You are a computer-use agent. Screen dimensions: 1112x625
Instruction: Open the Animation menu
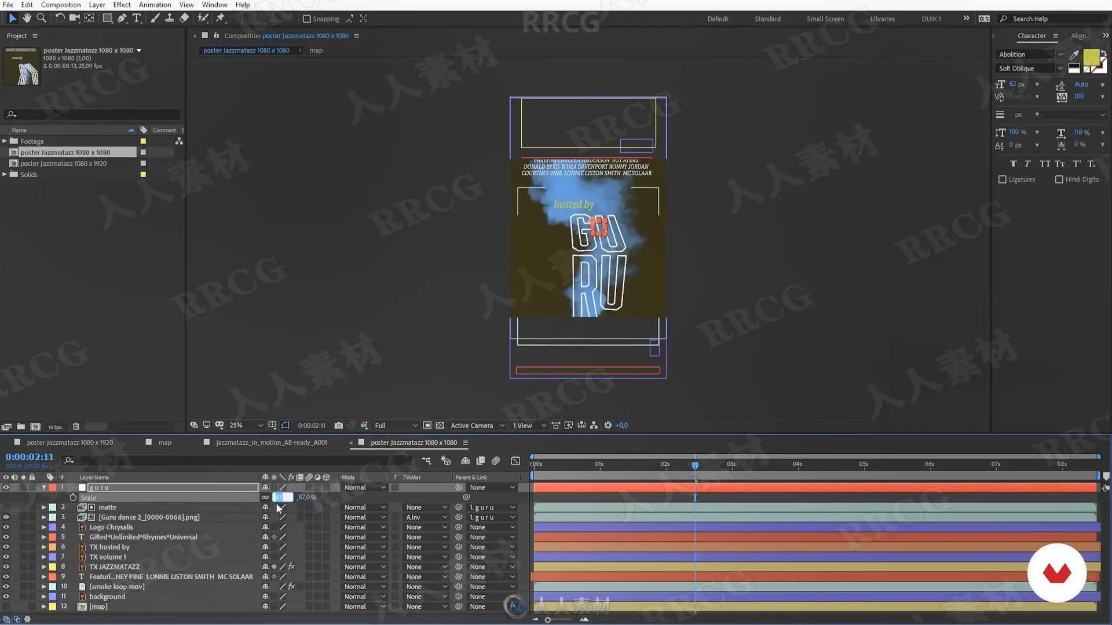tap(155, 5)
